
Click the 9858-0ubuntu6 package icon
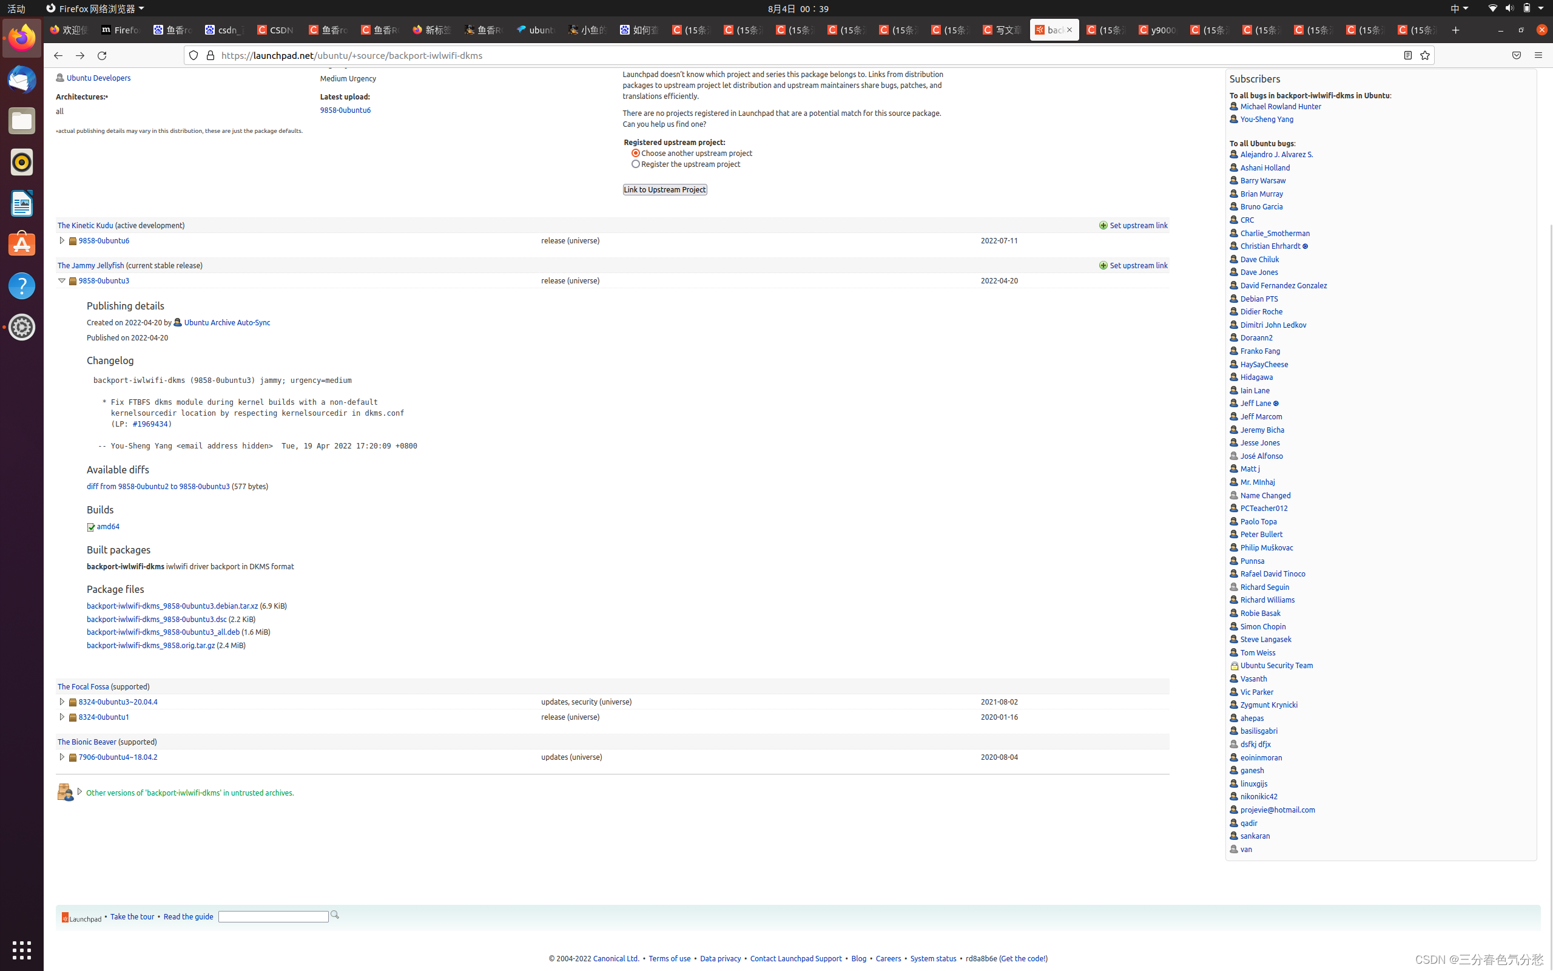[73, 242]
